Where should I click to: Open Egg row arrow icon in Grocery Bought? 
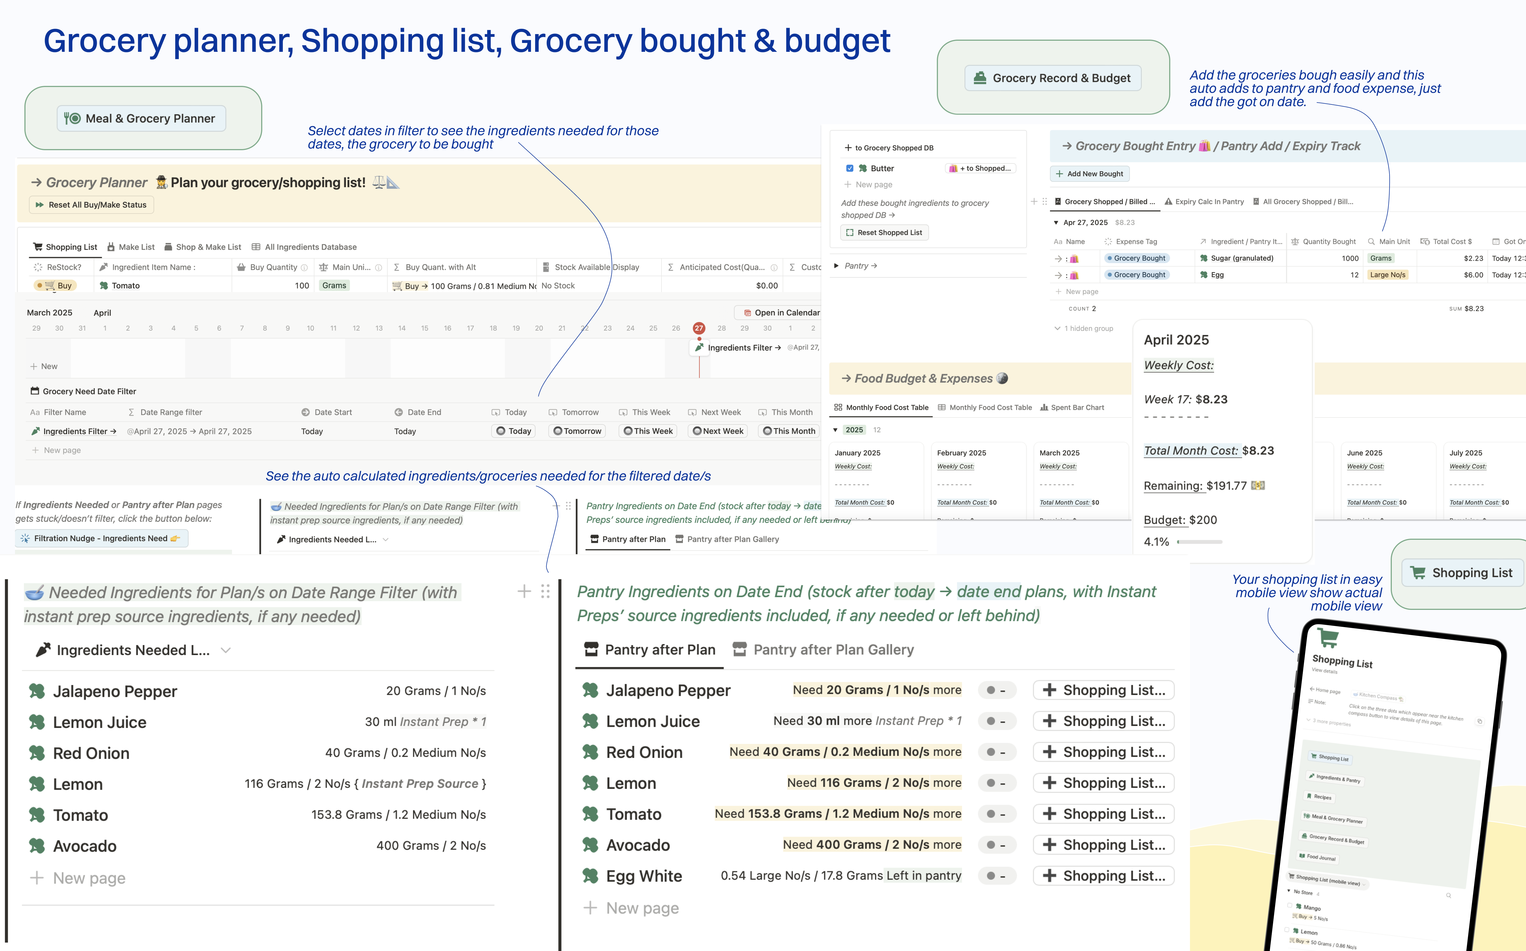[1059, 275]
